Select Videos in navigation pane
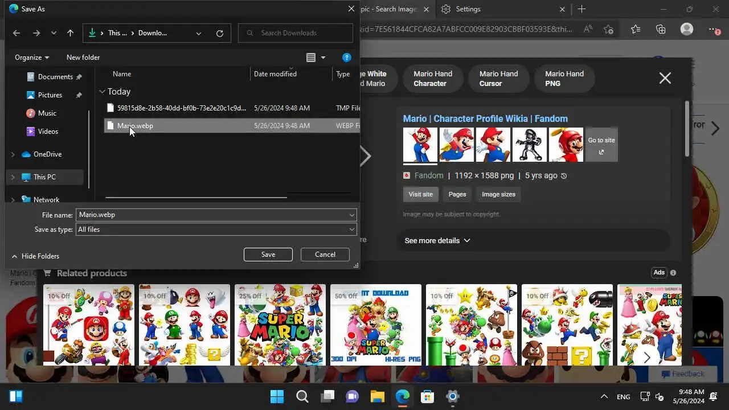This screenshot has height=410, width=729. (48, 132)
